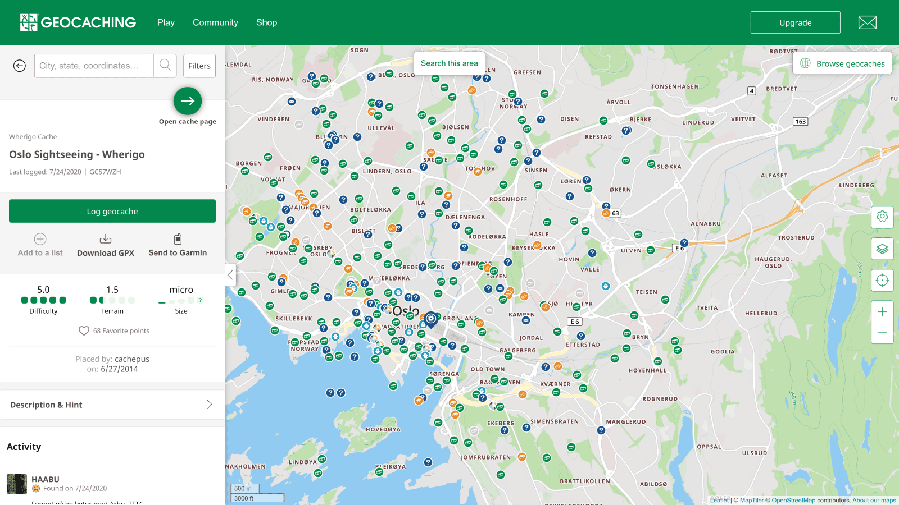Collapse the cache details sidebar
The image size is (899, 505).
tap(230, 275)
